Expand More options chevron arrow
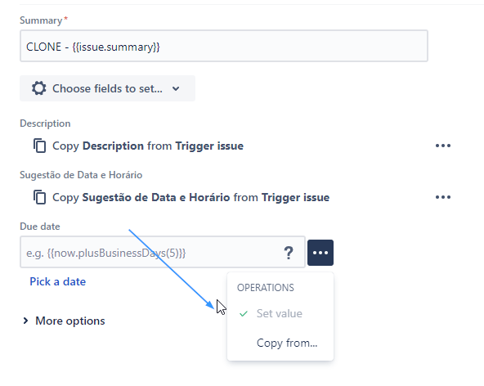 25,321
